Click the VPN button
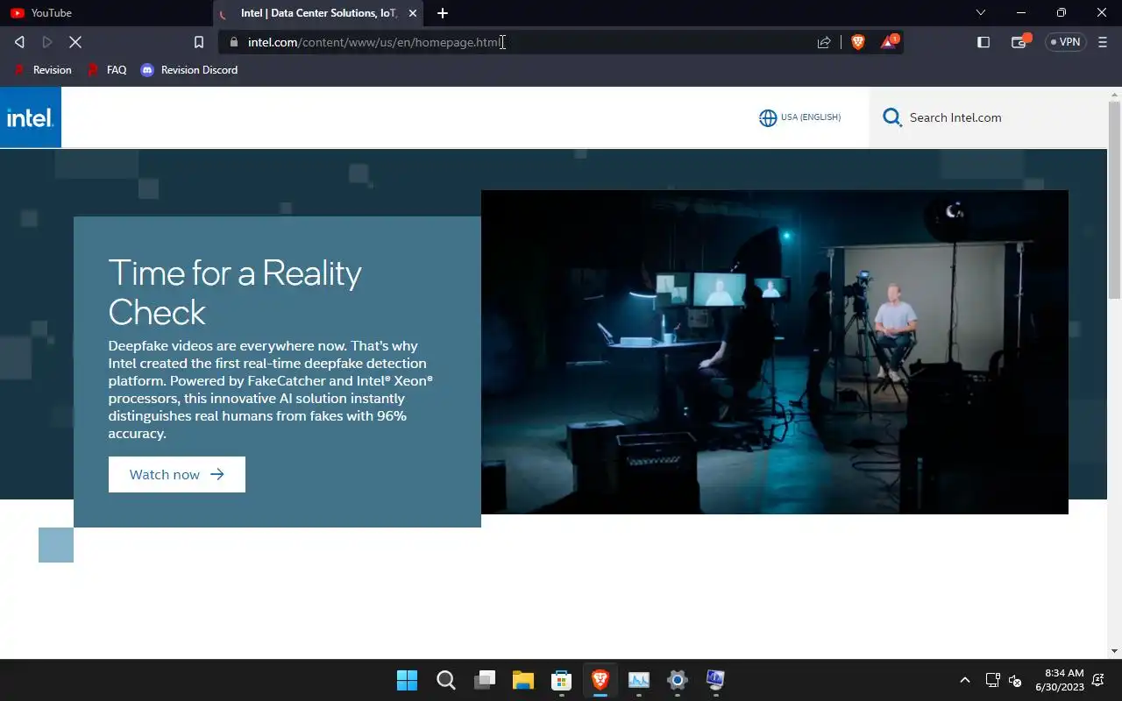Viewport: 1122px width, 701px height. pyautogui.click(x=1065, y=42)
